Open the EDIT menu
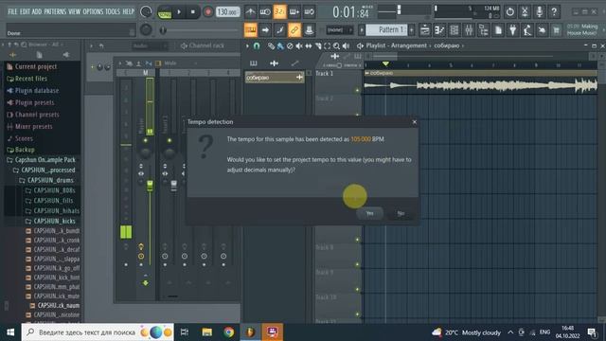The image size is (606, 341). [x=25, y=11]
